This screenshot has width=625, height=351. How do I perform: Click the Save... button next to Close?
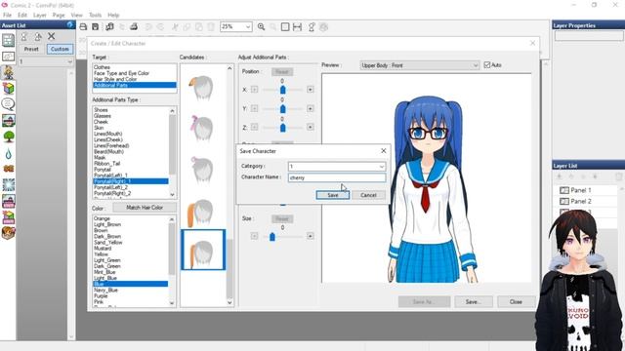click(473, 301)
